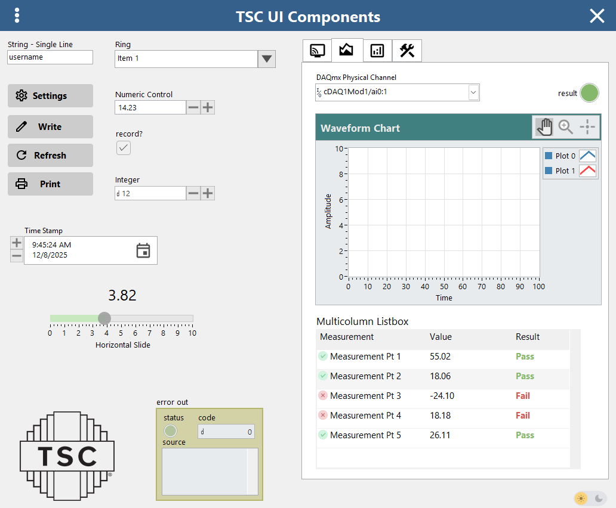
Task: Open the first screen cast tab
Action: point(317,51)
